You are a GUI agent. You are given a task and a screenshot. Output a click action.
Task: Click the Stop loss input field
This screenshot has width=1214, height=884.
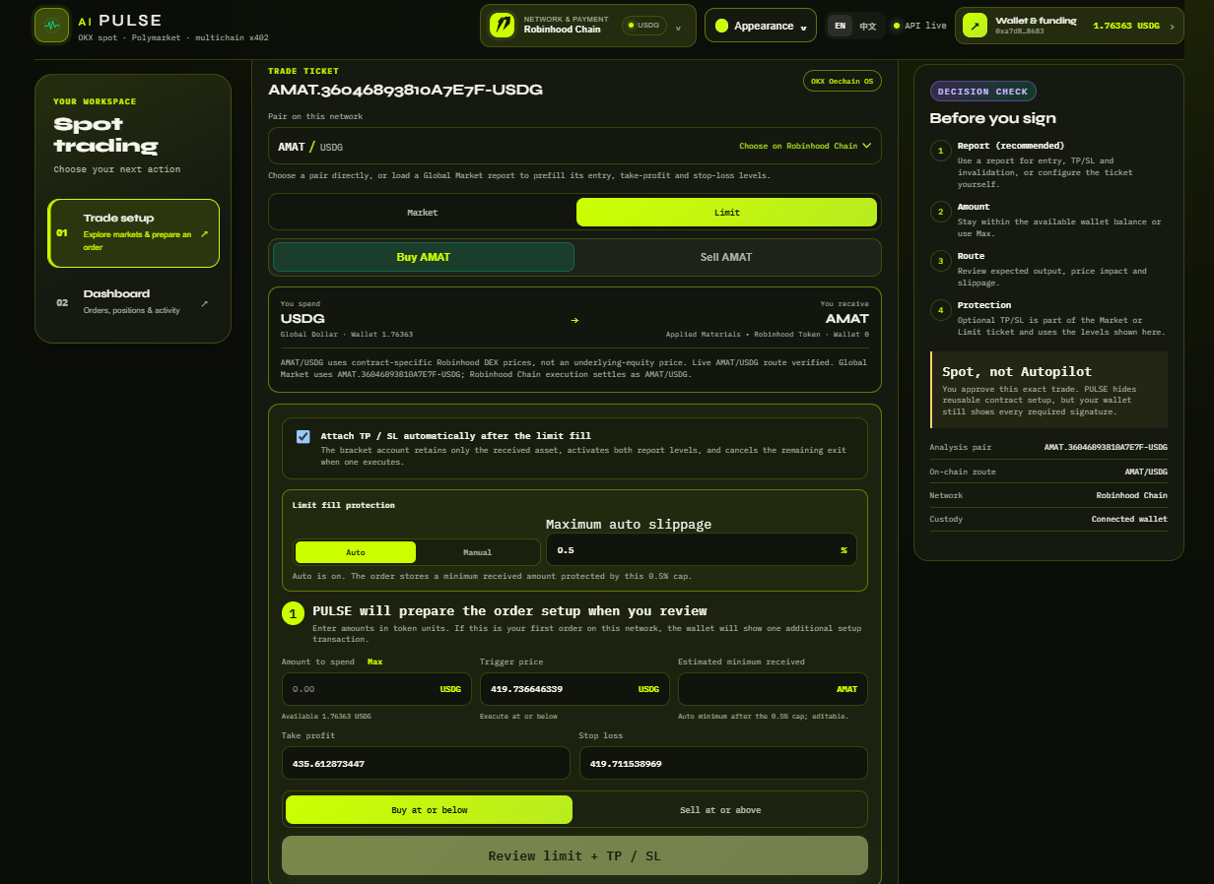[x=723, y=763]
